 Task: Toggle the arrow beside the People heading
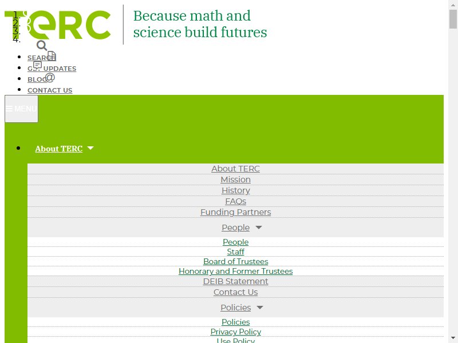click(259, 227)
